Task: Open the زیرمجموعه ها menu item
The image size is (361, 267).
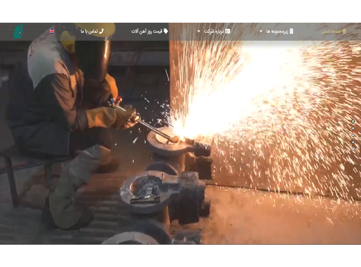Action: pyautogui.click(x=277, y=31)
